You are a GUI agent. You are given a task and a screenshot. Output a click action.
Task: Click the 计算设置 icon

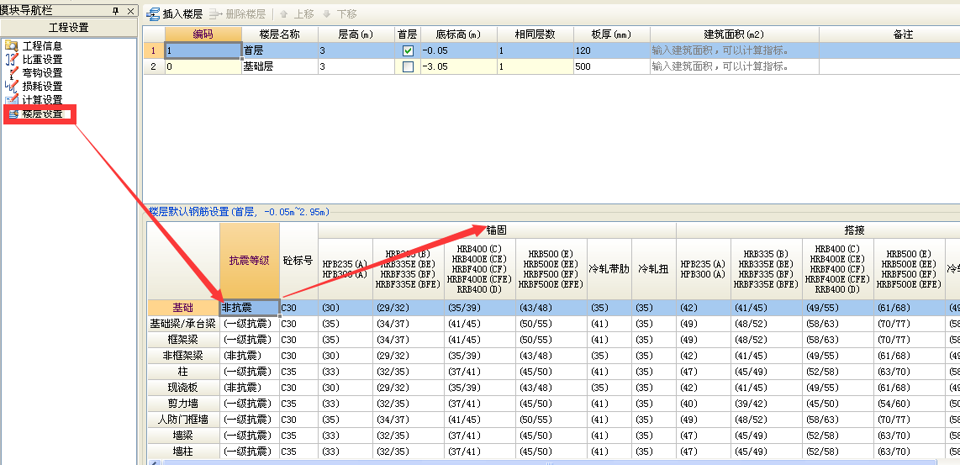(x=12, y=99)
